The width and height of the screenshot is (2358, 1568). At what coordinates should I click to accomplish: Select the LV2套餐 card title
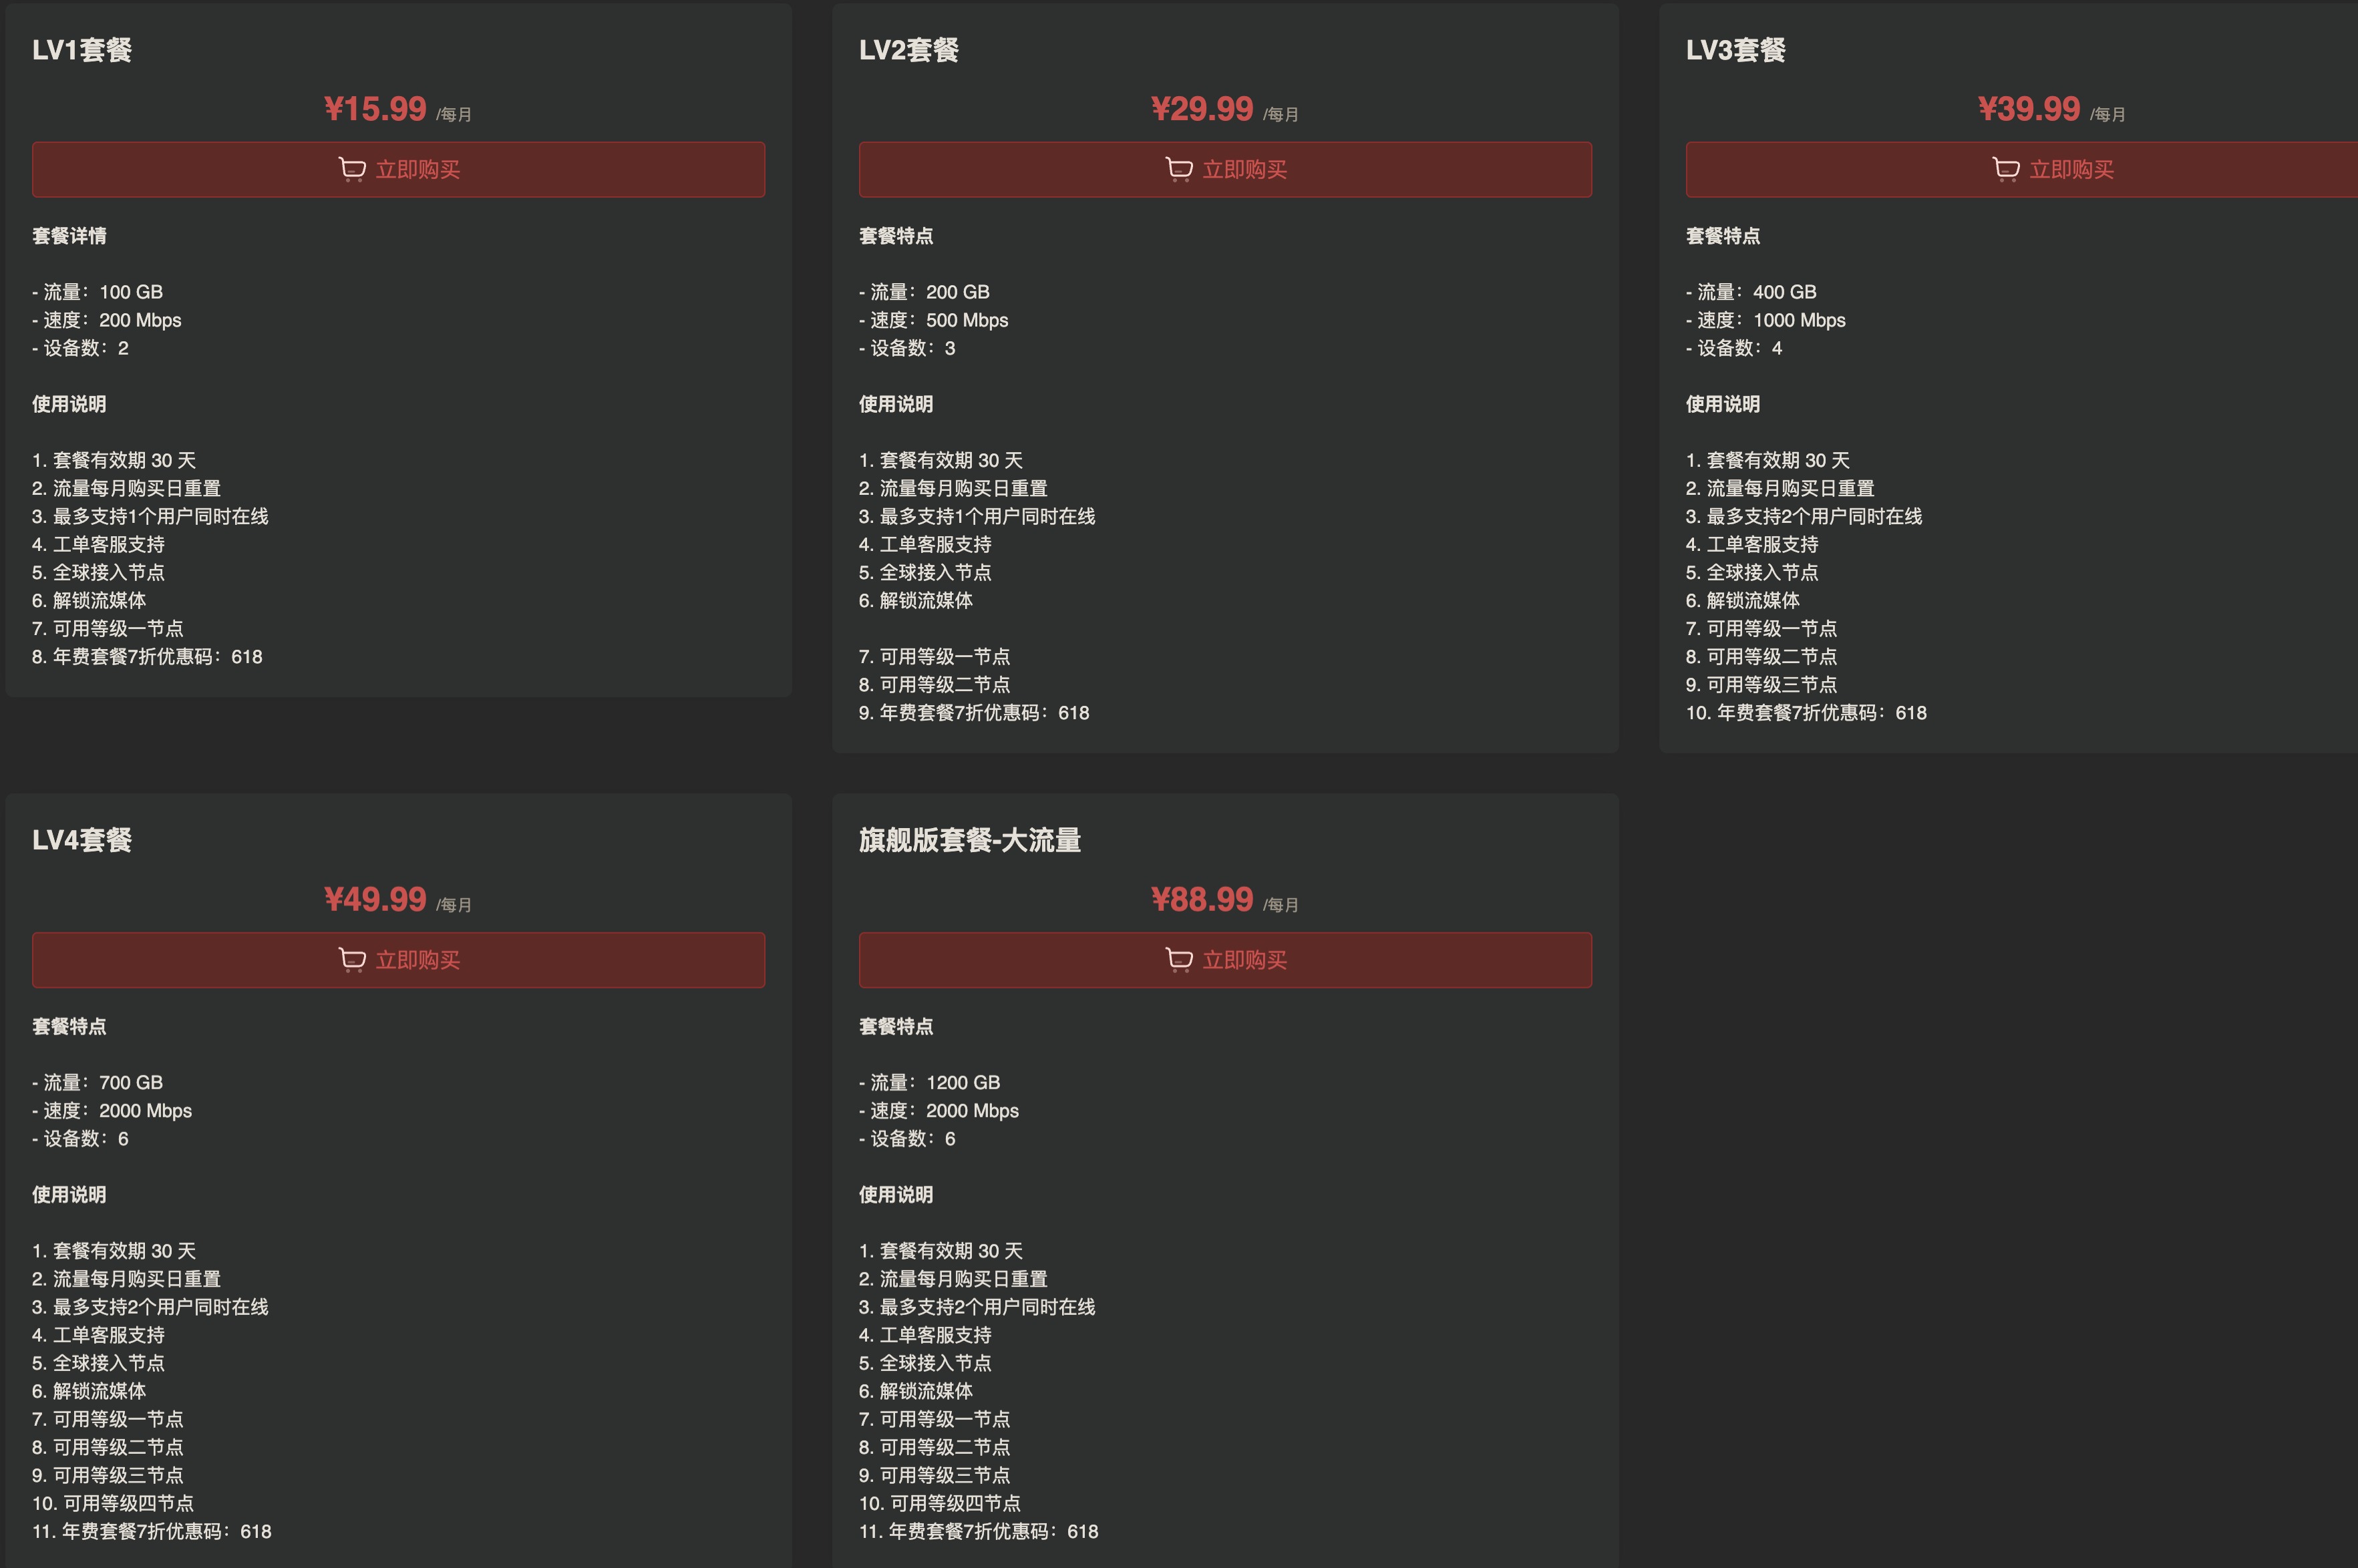tap(909, 50)
